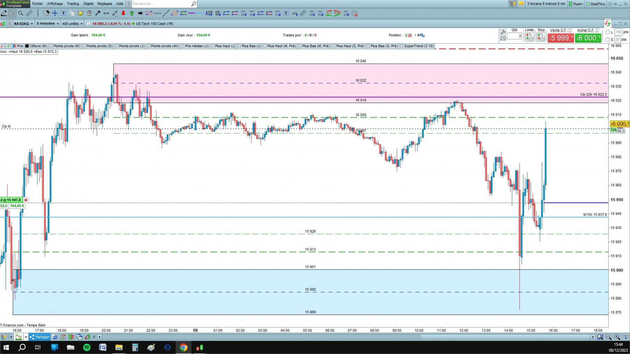Open the Objets menu
The height and width of the screenshot is (354, 630).
click(88, 4)
